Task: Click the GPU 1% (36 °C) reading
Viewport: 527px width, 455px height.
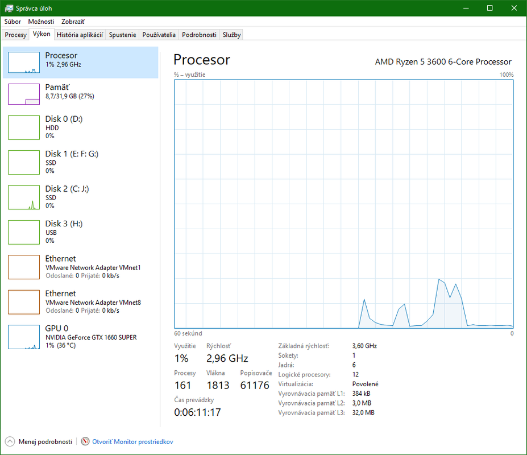Action: tap(61, 345)
